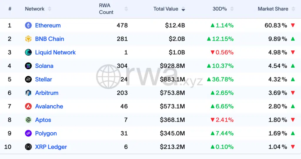Click the Liquid Network logo icon

pyautogui.click(x=28, y=52)
